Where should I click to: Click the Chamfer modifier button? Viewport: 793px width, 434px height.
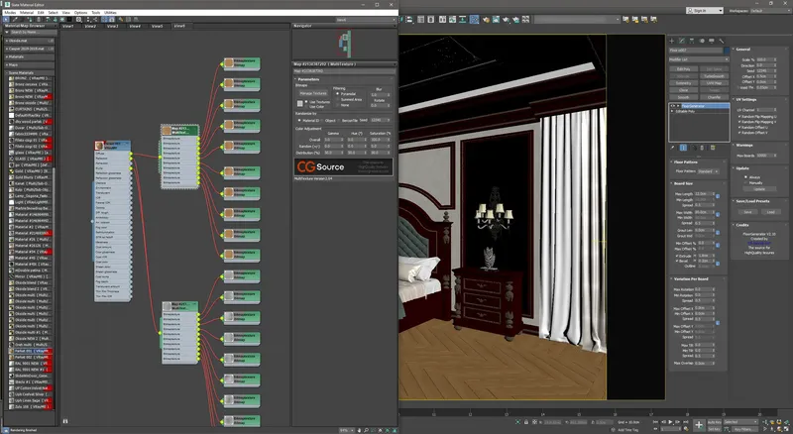[714, 97]
